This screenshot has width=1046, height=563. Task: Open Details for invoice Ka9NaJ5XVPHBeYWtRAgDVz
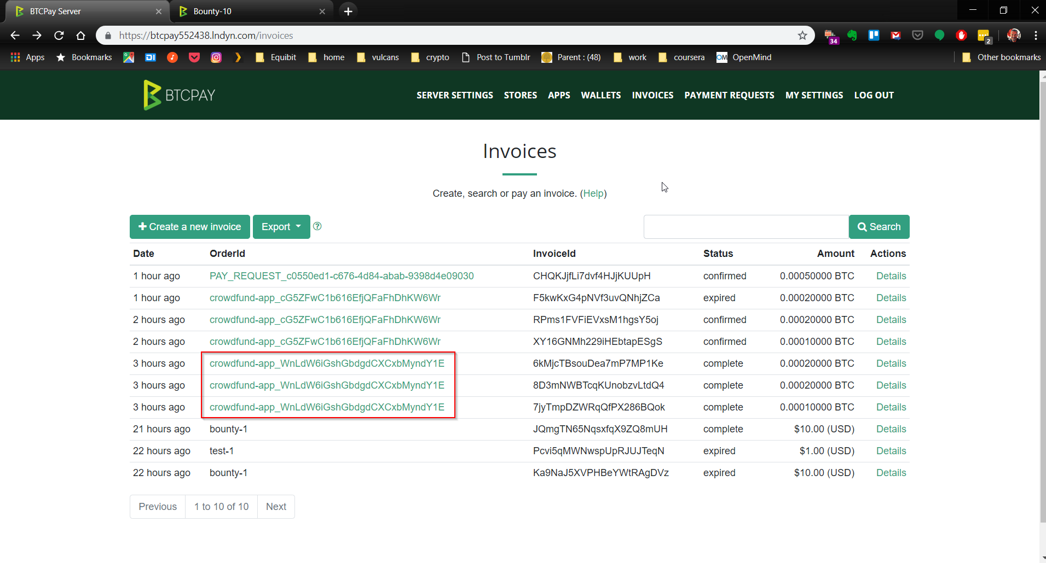891,473
